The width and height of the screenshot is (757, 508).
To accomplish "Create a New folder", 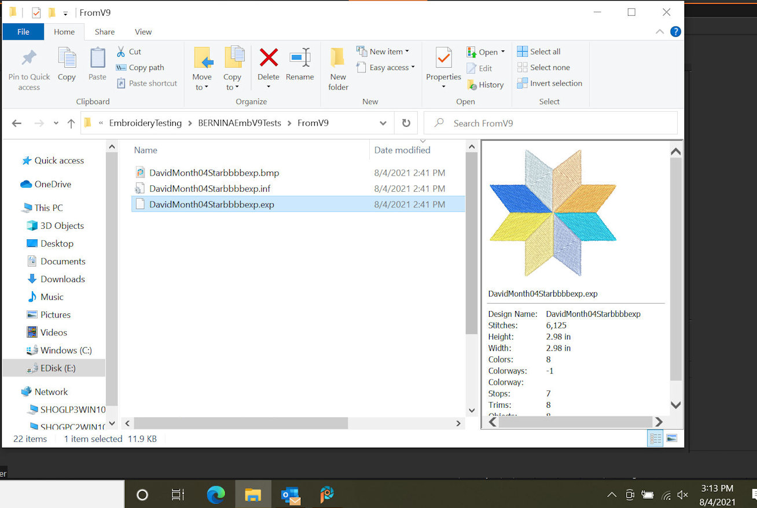I will pyautogui.click(x=338, y=70).
